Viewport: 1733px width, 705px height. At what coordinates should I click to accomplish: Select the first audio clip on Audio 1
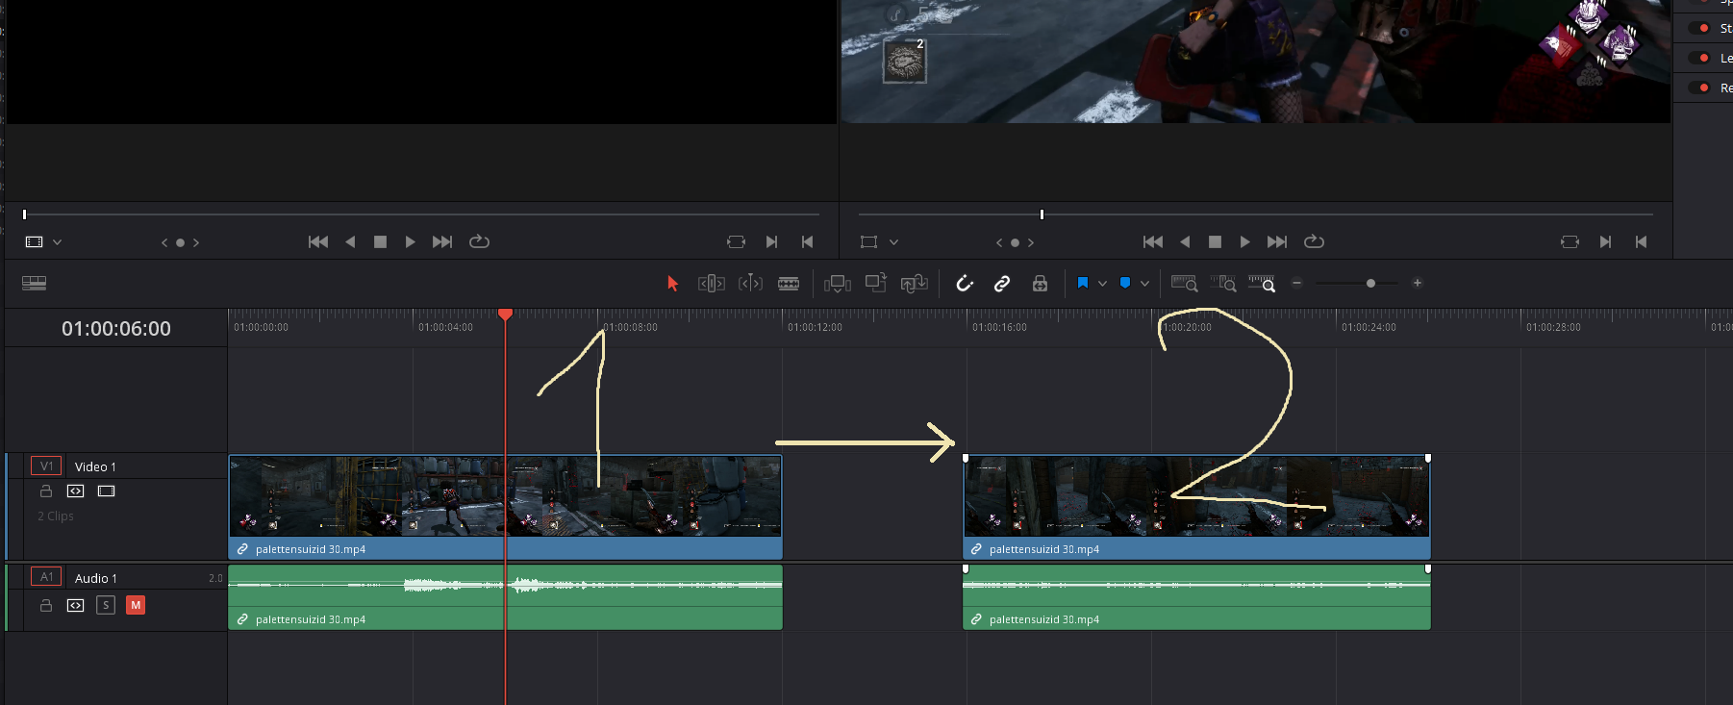(x=505, y=597)
